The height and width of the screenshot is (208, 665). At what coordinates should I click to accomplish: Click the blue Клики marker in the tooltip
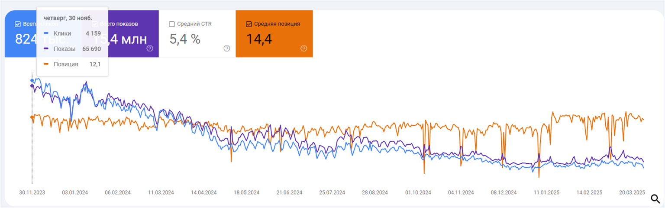46,33
